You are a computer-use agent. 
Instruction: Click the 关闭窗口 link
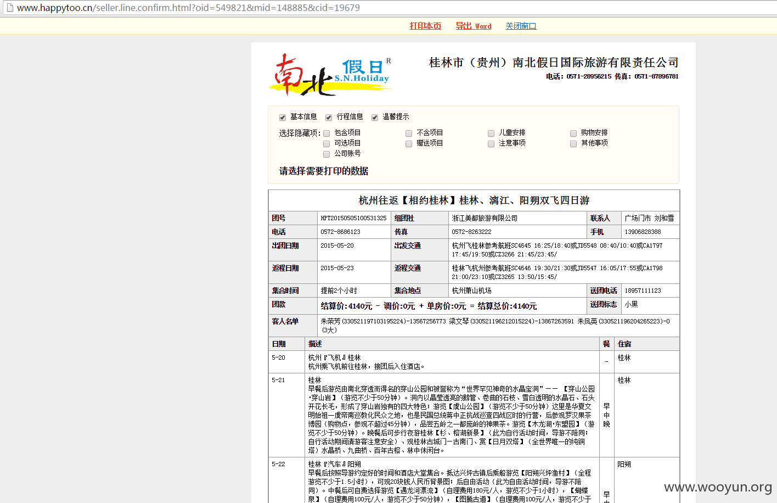click(521, 26)
